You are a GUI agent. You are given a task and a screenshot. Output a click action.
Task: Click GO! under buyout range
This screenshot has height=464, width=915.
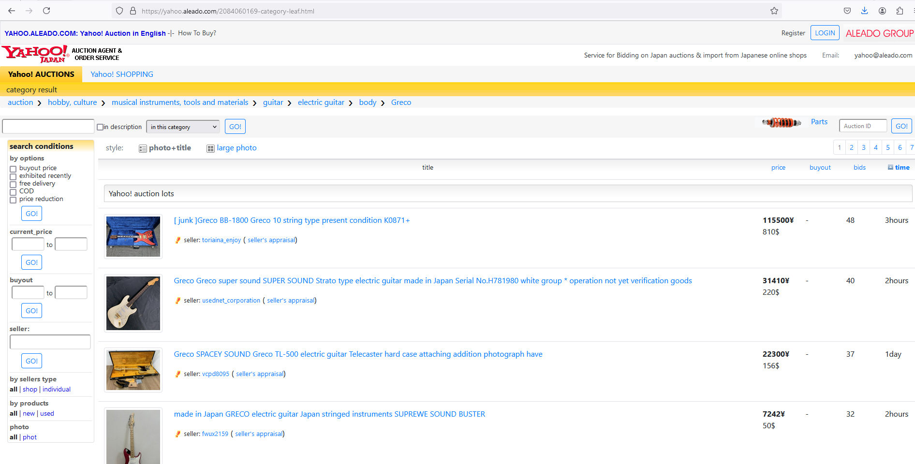[x=31, y=311]
